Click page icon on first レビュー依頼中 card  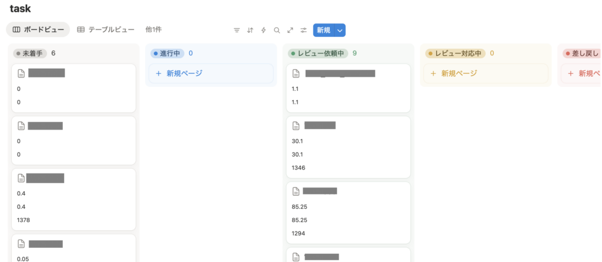296,73
